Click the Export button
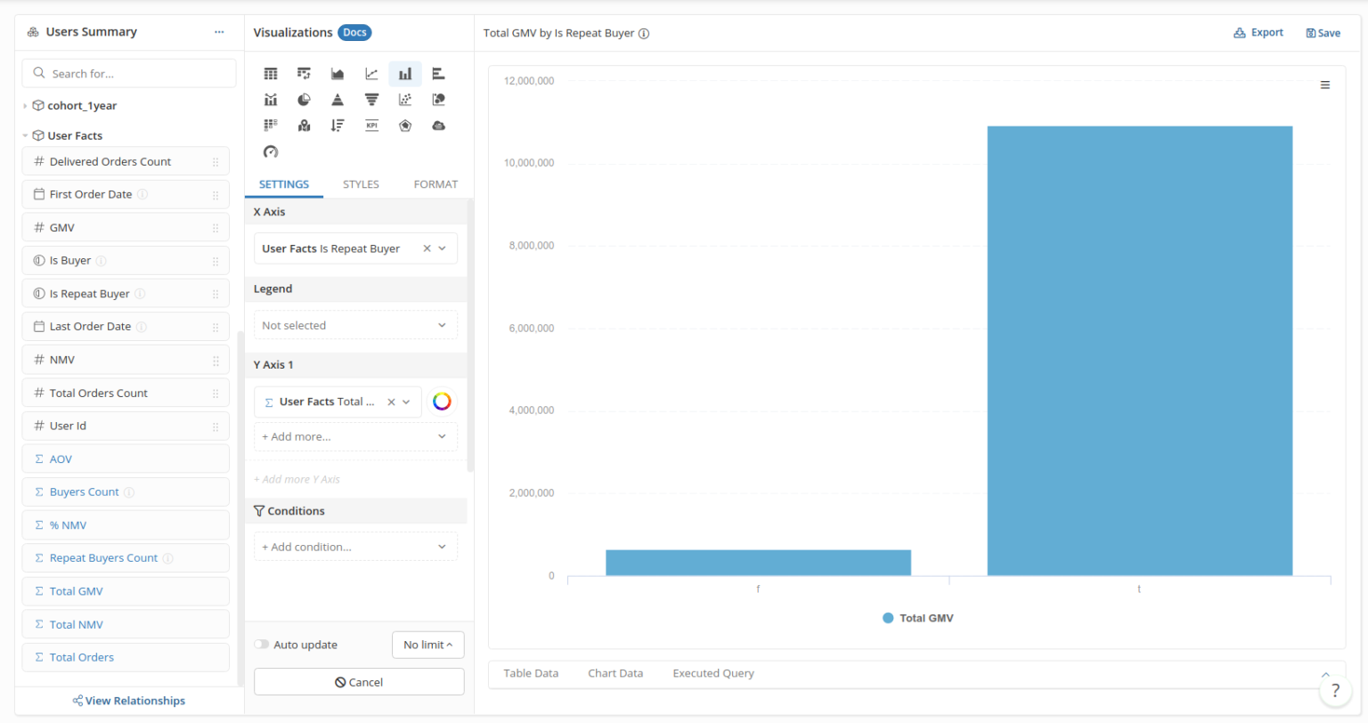The image size is (1368, 723). 1258,33
